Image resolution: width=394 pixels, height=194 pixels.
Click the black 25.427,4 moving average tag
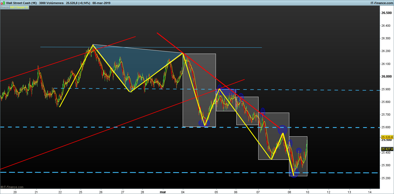[387, 149]
